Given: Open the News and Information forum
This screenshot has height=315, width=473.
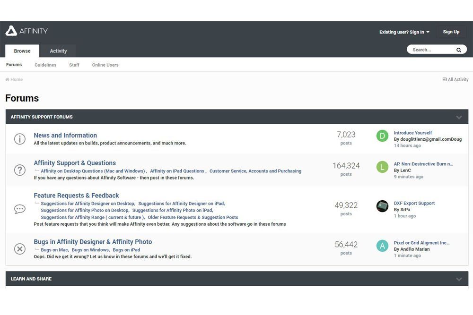Looking at the screenshot, I should pos(65,135).
